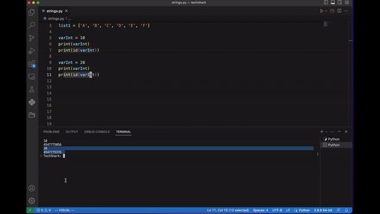Viewport: 380px width, 214px height.
Task: Click the terminal output 4547775056
Action: tap(53, 144)
